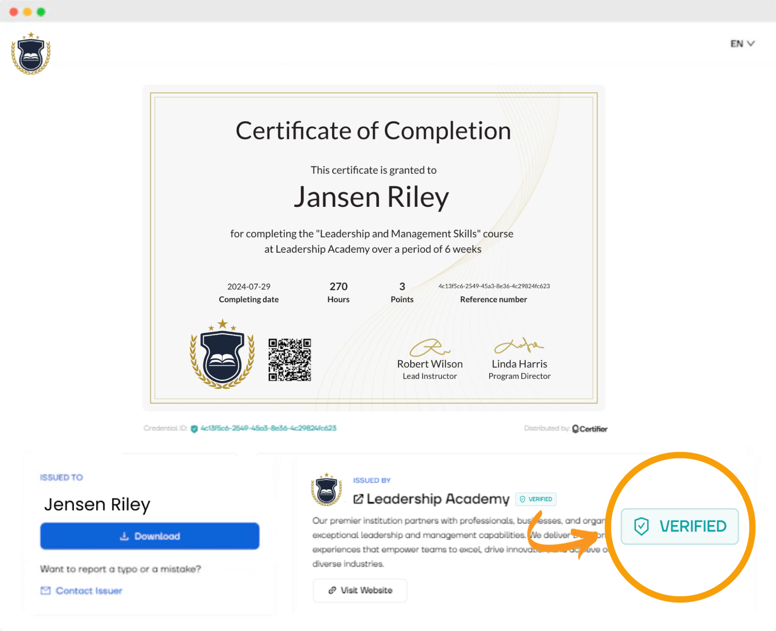
Task: Click the green maximize window button
Action: pos(41,12)
